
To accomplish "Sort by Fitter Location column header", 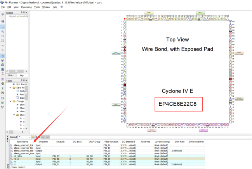I will (x=111, y=142).
